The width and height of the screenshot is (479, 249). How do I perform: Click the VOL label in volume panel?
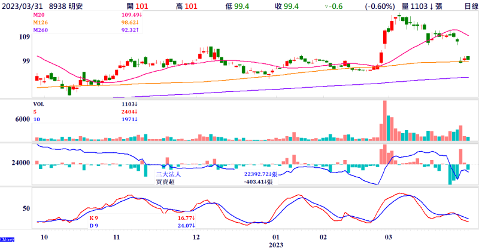click(x=38, y=103)
